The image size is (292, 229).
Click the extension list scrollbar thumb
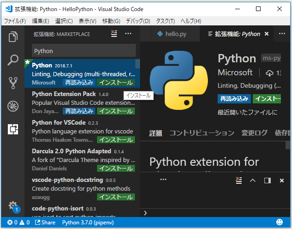click(x=138, y=64)
